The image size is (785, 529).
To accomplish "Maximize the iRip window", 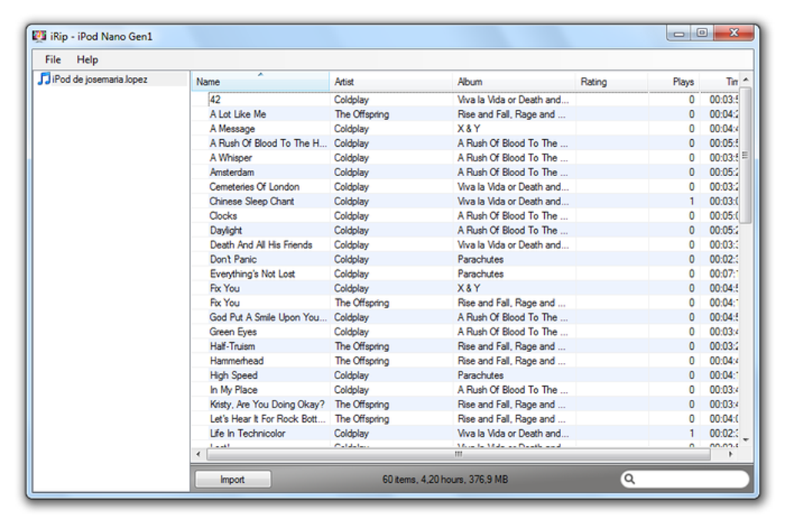I will point(702,32).
